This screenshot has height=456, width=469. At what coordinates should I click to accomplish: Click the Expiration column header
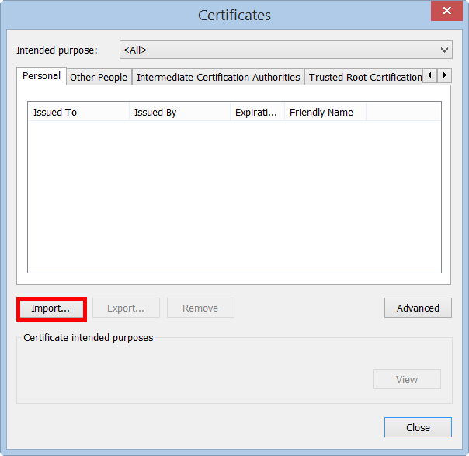[x=257, y=113]
